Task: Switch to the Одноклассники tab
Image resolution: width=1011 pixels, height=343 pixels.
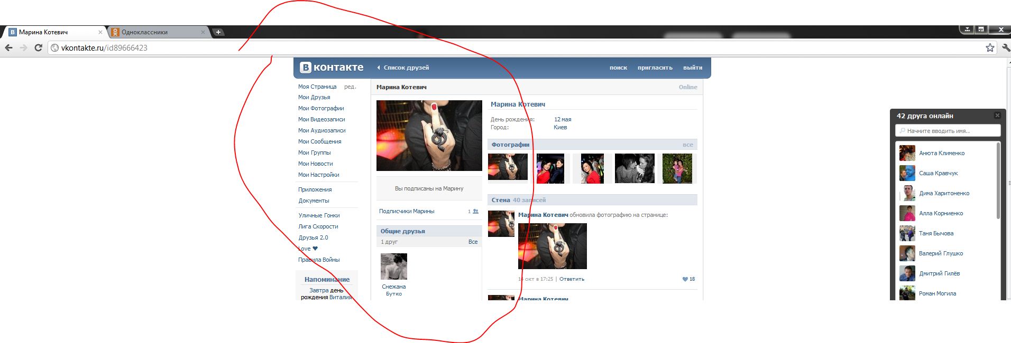Action: pos(159,32)
